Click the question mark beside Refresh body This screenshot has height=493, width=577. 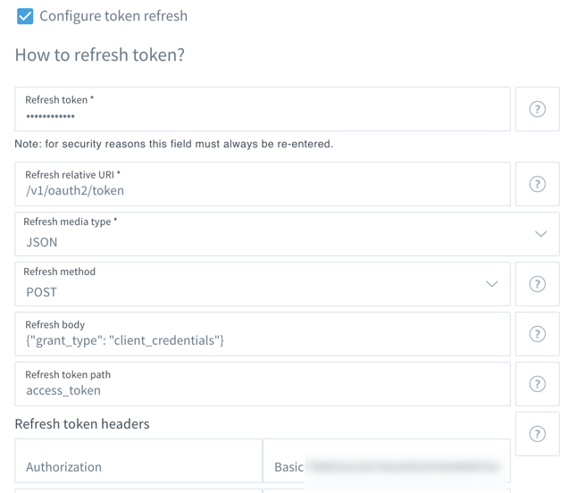click(538, 334)
